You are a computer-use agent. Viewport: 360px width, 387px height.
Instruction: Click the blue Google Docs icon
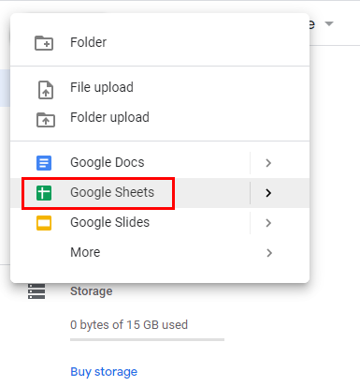point(44,163)
